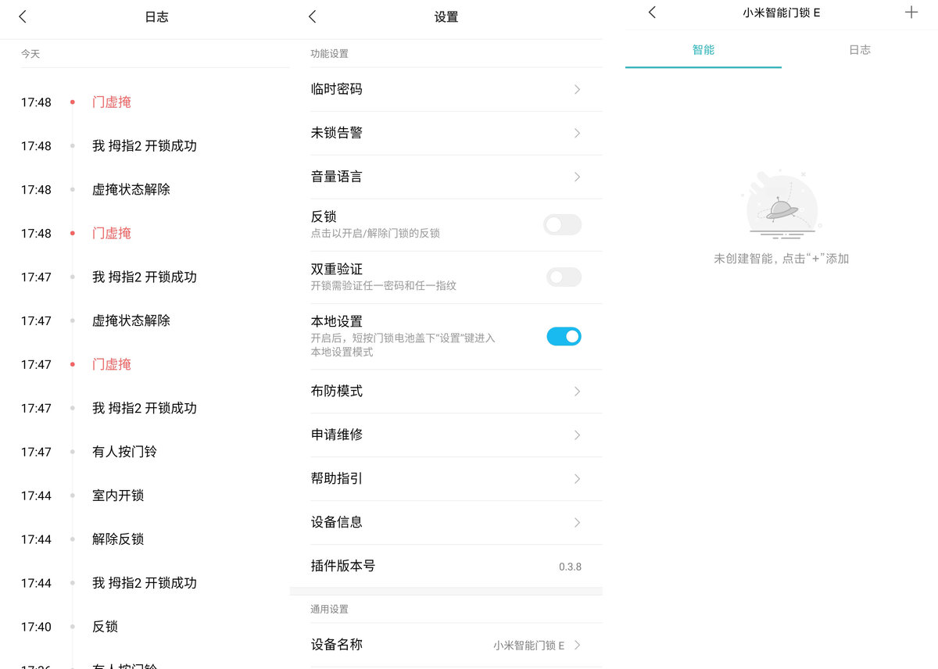Open the 设备信息 settings row
The width and height of the screenshot is (938, 669).
click(446, 522)
